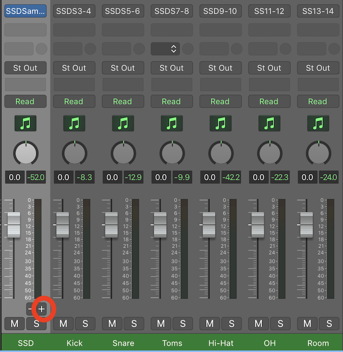
Task: Click the SSDS7-8 input slot
Action: coord(171,11)
